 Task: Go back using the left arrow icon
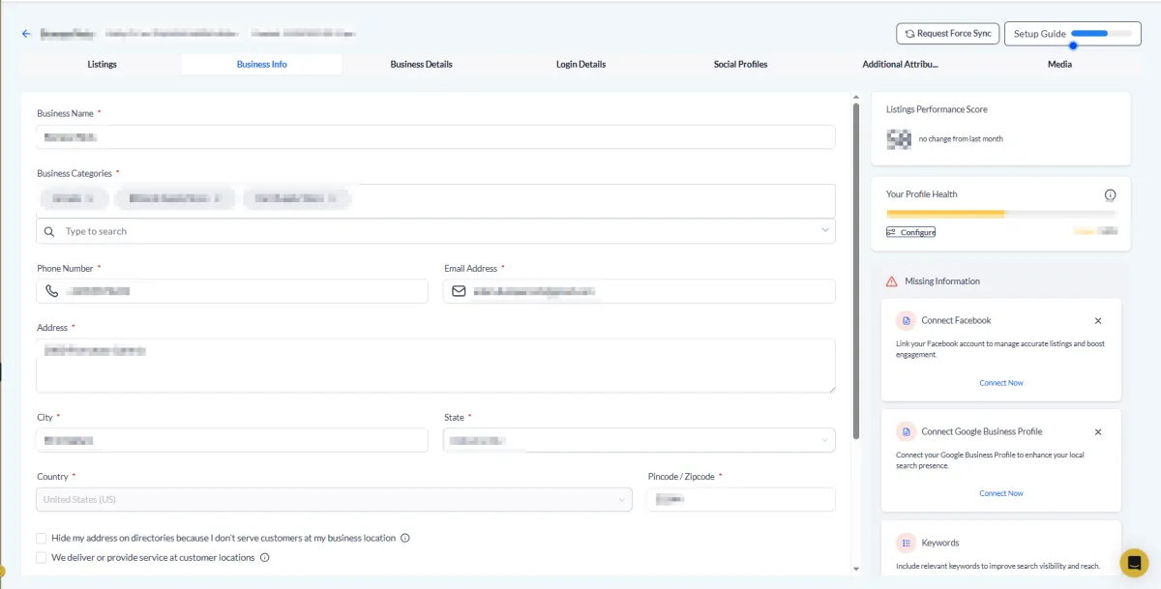coord(26,34)
